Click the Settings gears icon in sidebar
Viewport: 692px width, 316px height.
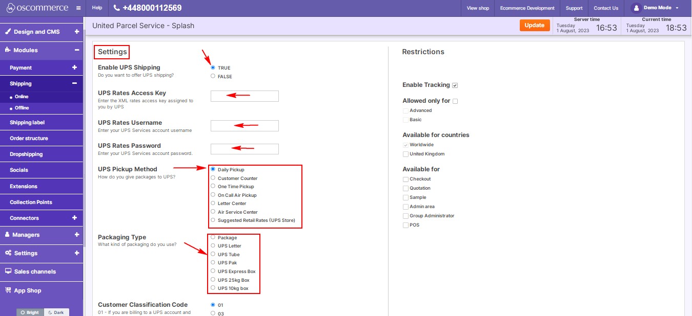(8, 253)
